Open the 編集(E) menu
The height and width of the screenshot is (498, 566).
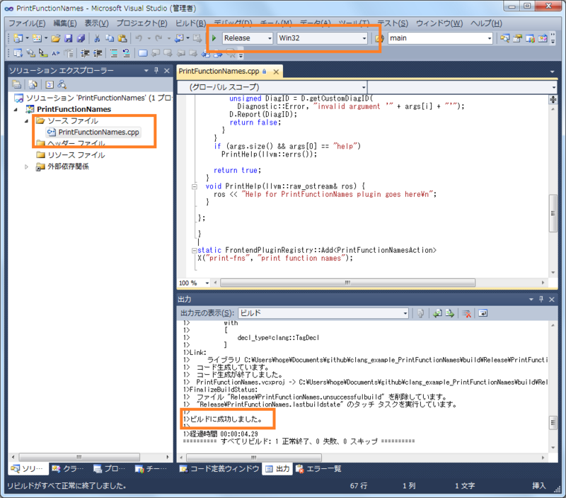(65, 23)
